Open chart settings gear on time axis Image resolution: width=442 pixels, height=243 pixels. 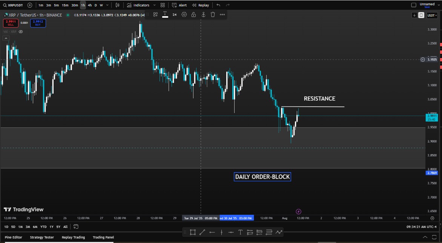tap(432, 218)
